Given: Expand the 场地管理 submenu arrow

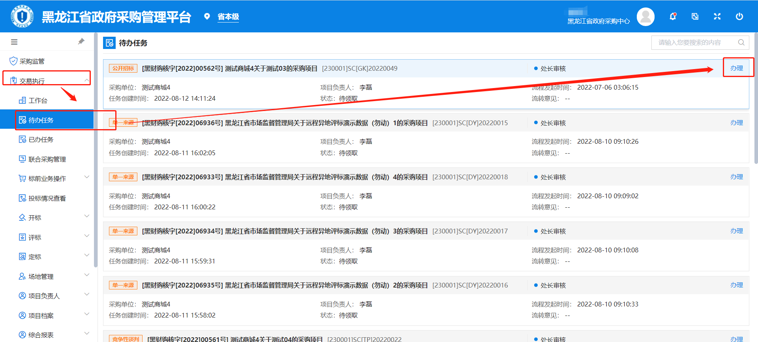Looking at the screenshot, I should 87,275.
